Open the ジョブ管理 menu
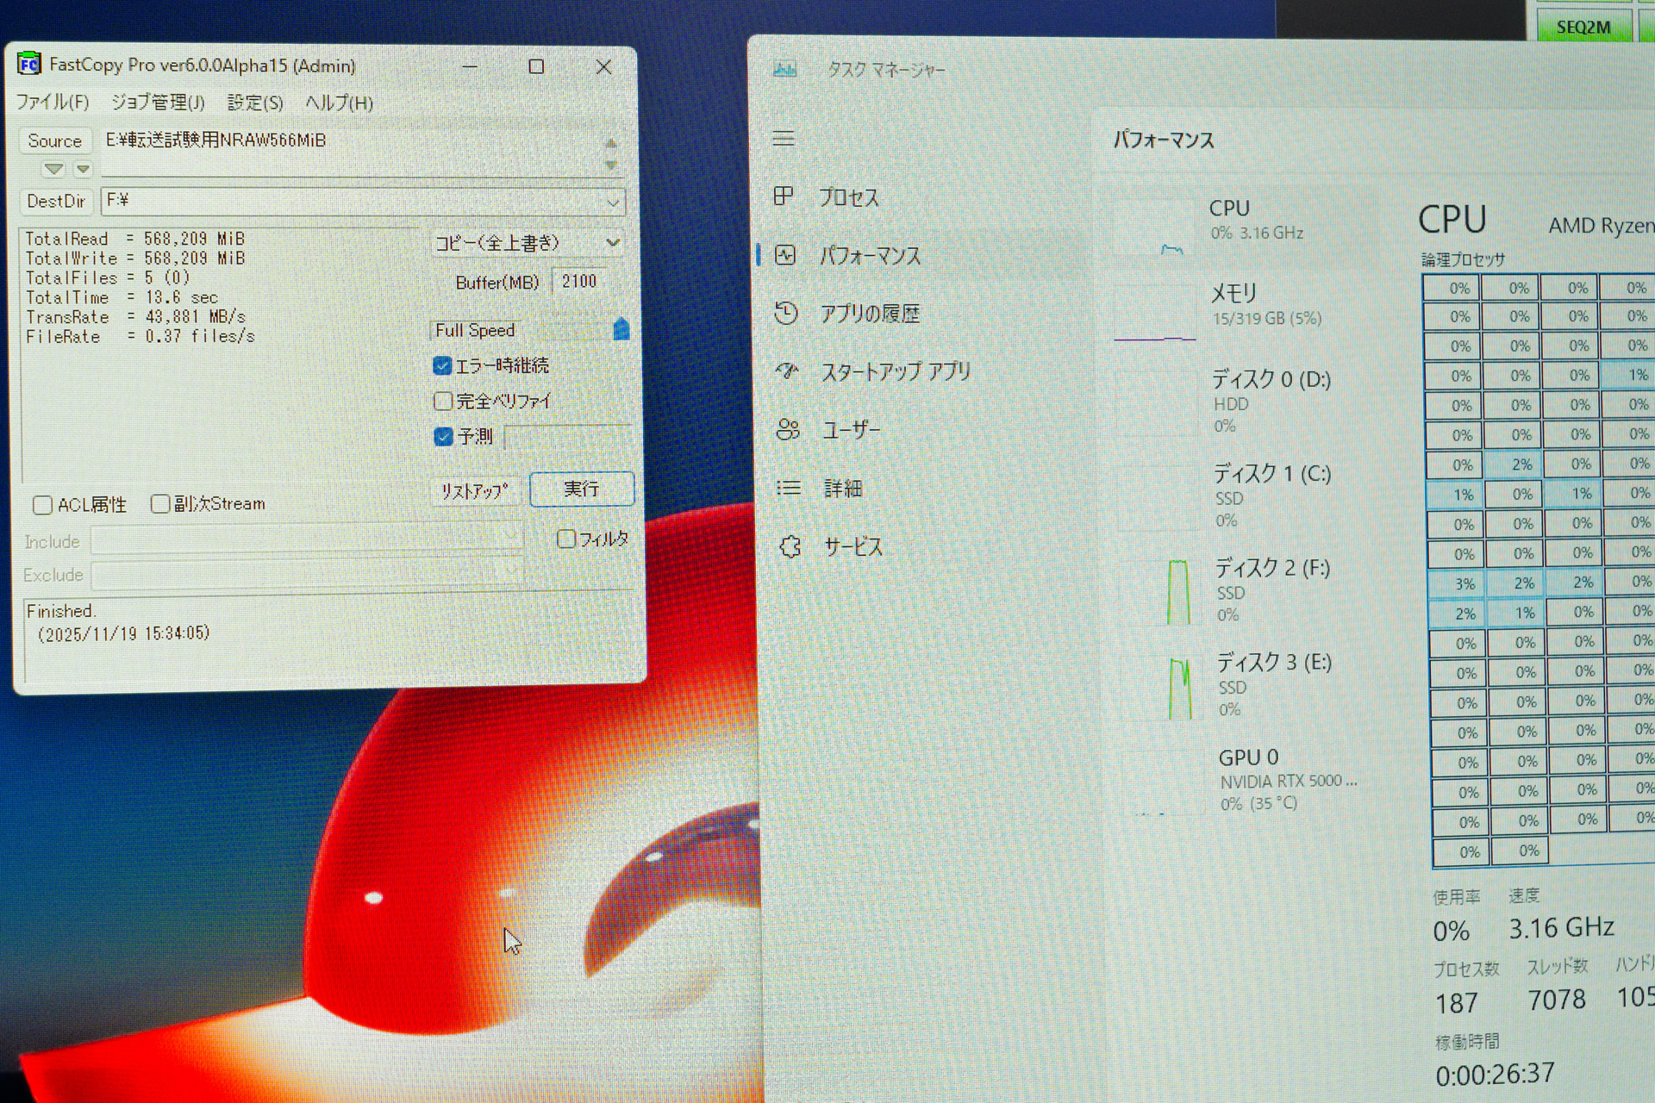The image size is (1655, 1103). click(158, 102)
